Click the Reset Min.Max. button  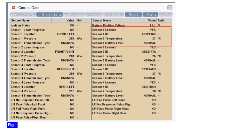(x=114, y=15)
